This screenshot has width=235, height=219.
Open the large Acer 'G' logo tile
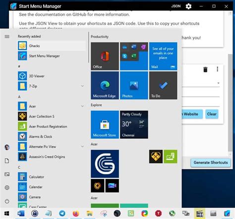click(x=105, y=164)
